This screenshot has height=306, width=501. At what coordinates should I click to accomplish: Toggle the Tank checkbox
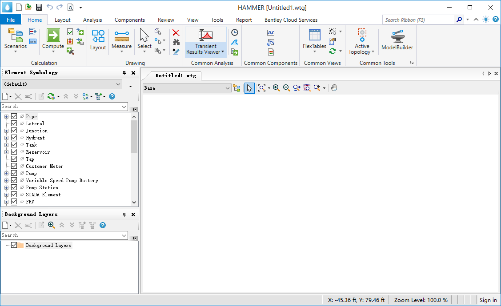coord(14,145)
